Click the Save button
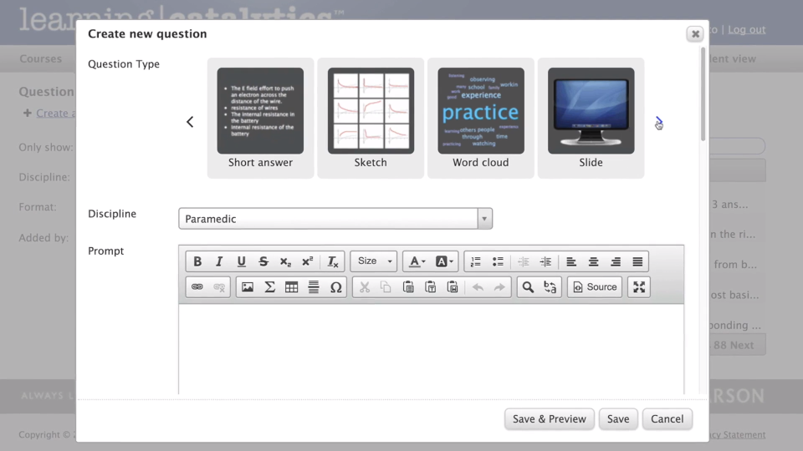 (x=618, y=418)
